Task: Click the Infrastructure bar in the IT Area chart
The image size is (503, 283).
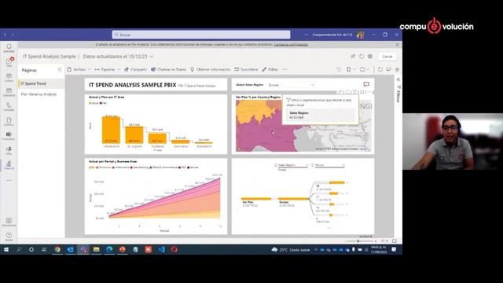Action: pyautogui.click(x=111, y=130)
